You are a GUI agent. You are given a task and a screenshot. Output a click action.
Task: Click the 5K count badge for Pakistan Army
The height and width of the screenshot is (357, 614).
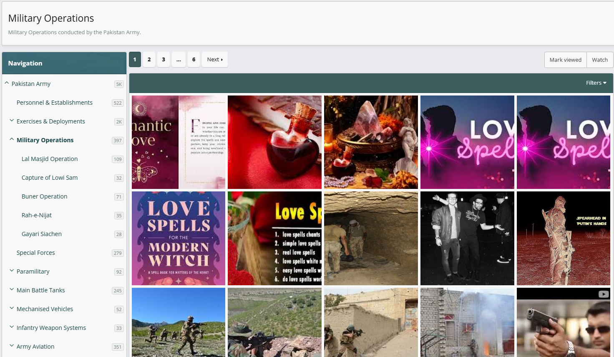[x=119, y=84]
